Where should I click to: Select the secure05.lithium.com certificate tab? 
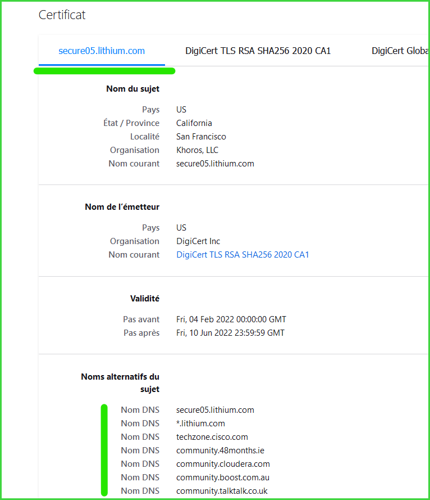[x=102, y=51]
